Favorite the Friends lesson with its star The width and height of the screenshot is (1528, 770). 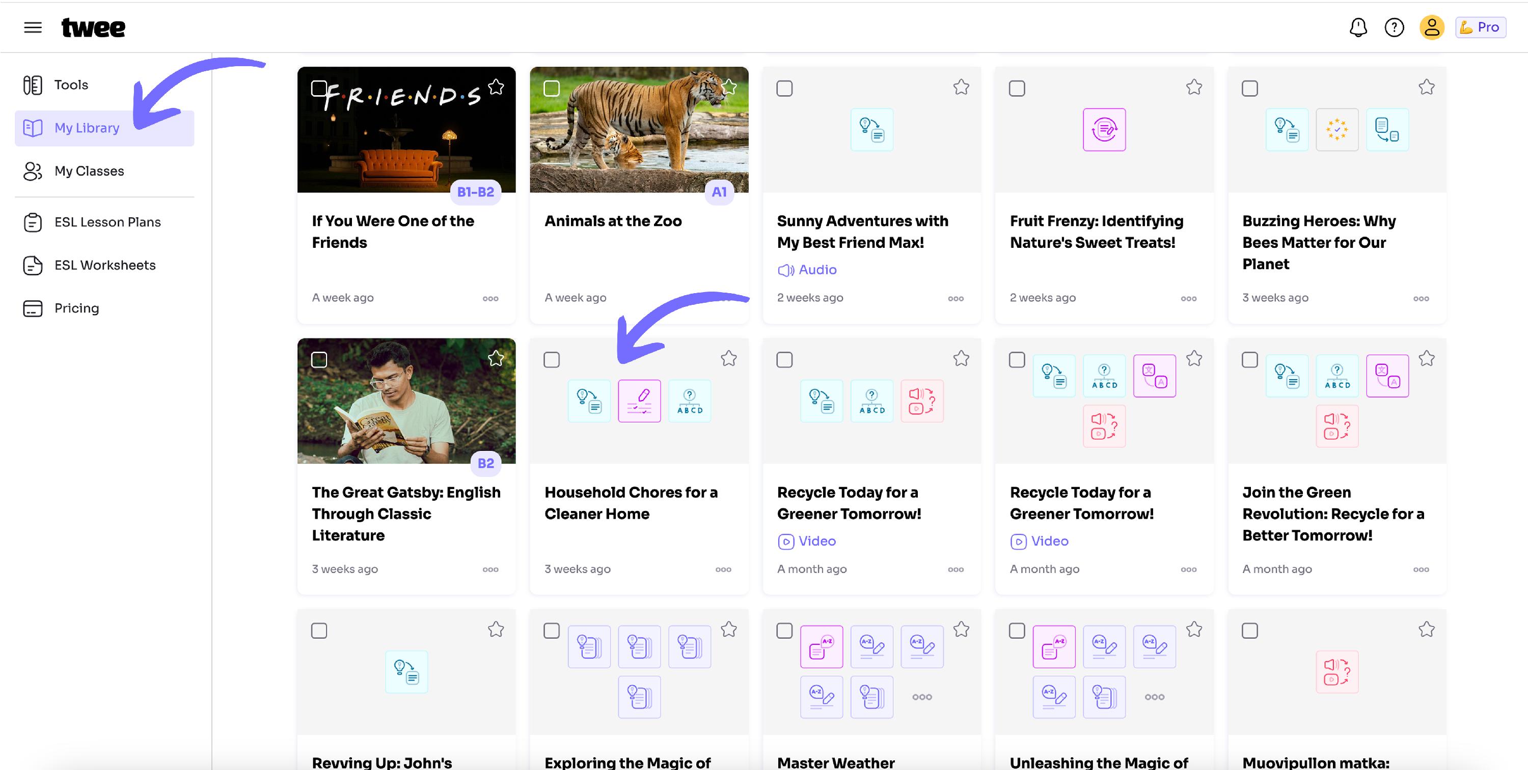tap(496, 87)
